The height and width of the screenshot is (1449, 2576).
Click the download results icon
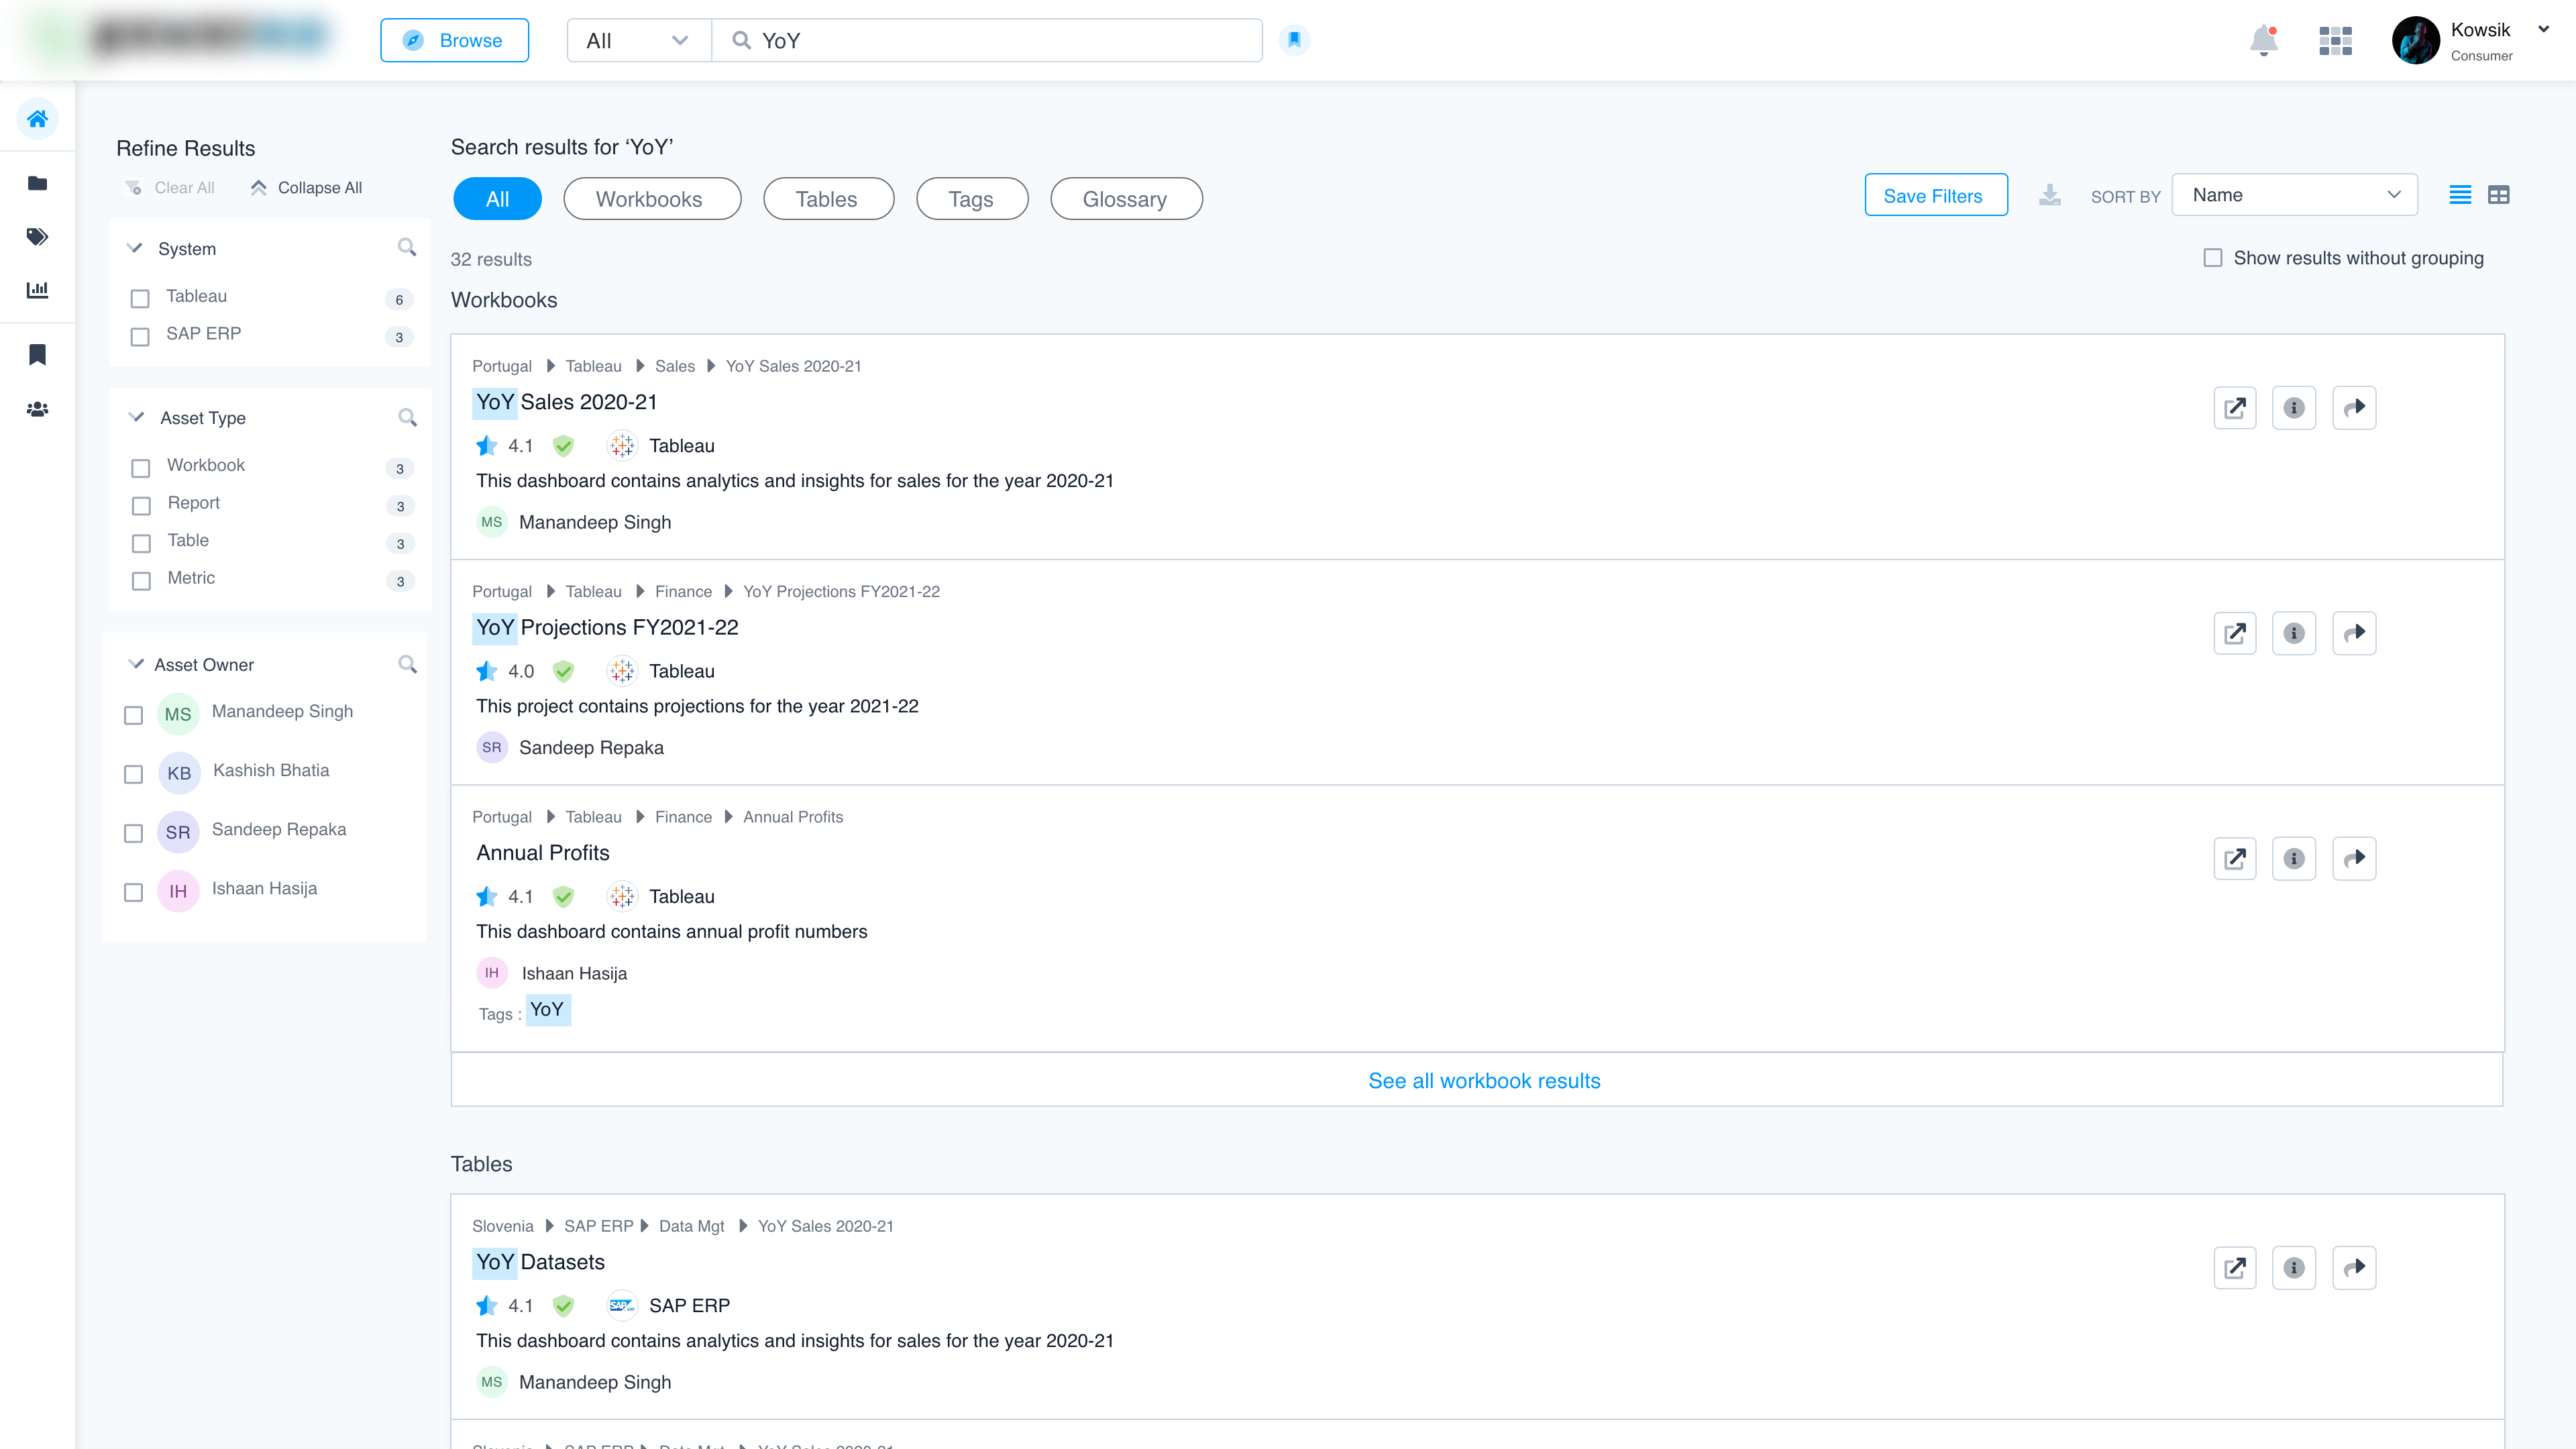2049,195
